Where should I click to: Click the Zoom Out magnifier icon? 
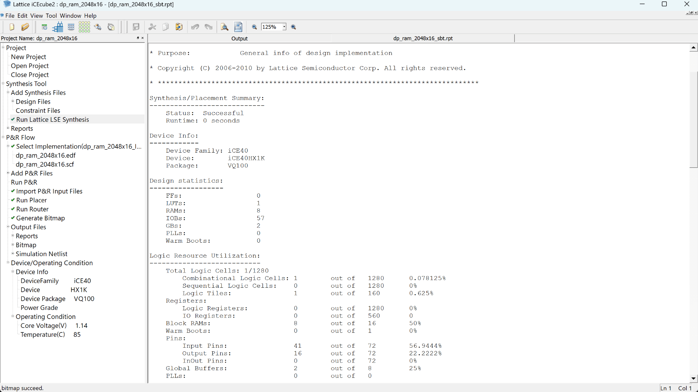click(254, 27)
